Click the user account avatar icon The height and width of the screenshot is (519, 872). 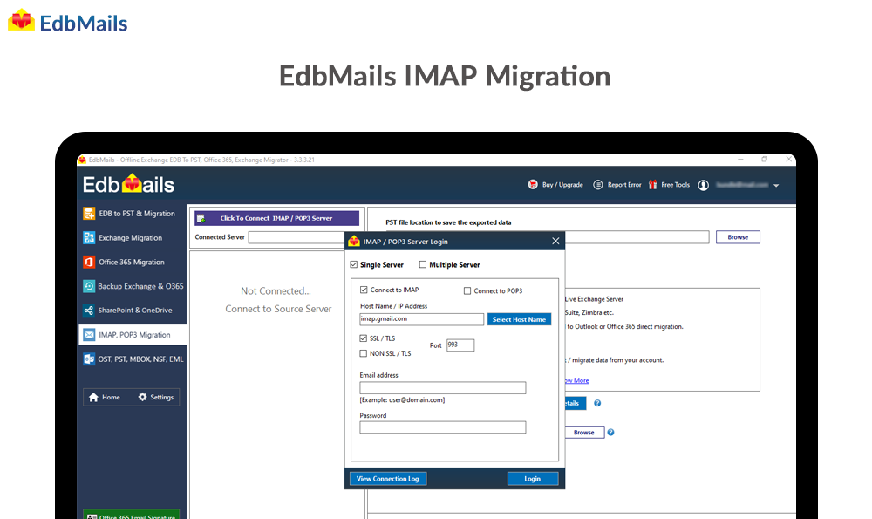(704, 185)
